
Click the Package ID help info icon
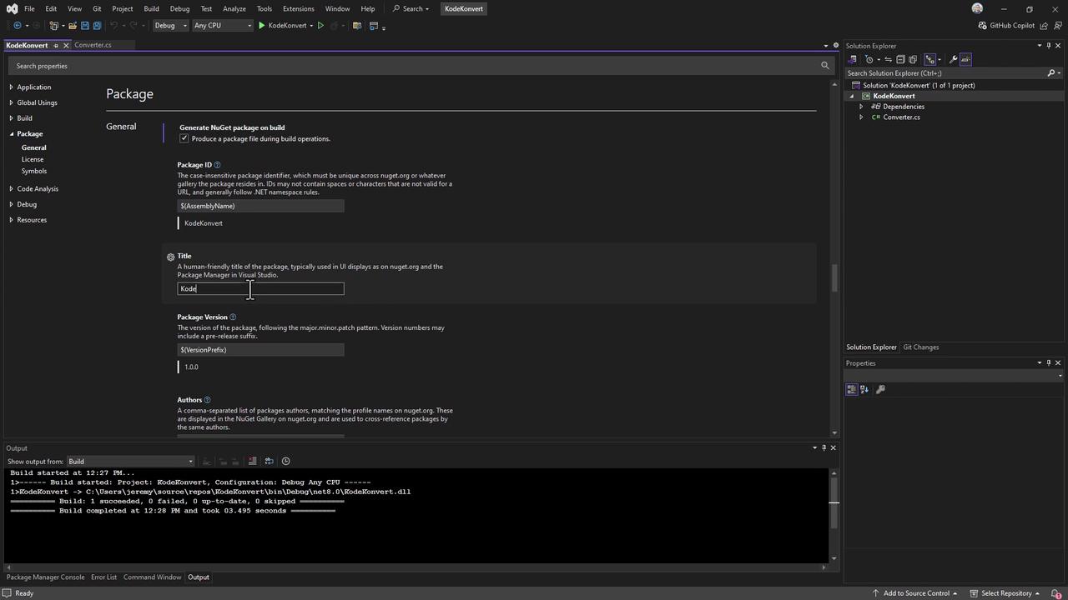(218, 165)
